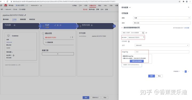Click the 保存并执行 button at bottom
Image resolution: width=192 pixels, height=100 pixels.
point(95,98)
